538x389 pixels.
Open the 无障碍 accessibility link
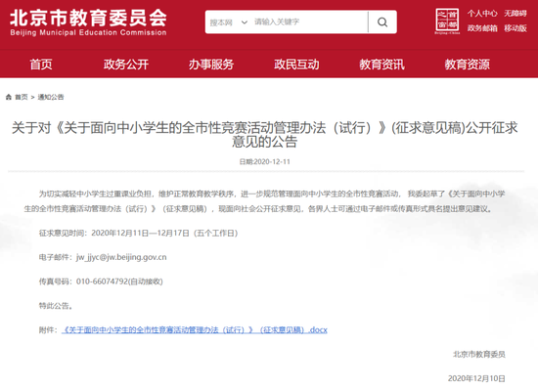tap(516, 14)
